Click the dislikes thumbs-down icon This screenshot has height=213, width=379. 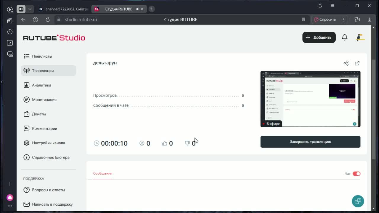pyautogui.click(x=187, y=143)
